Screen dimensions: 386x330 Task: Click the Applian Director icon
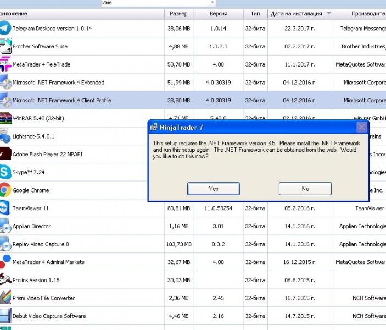tap(5, 226)
